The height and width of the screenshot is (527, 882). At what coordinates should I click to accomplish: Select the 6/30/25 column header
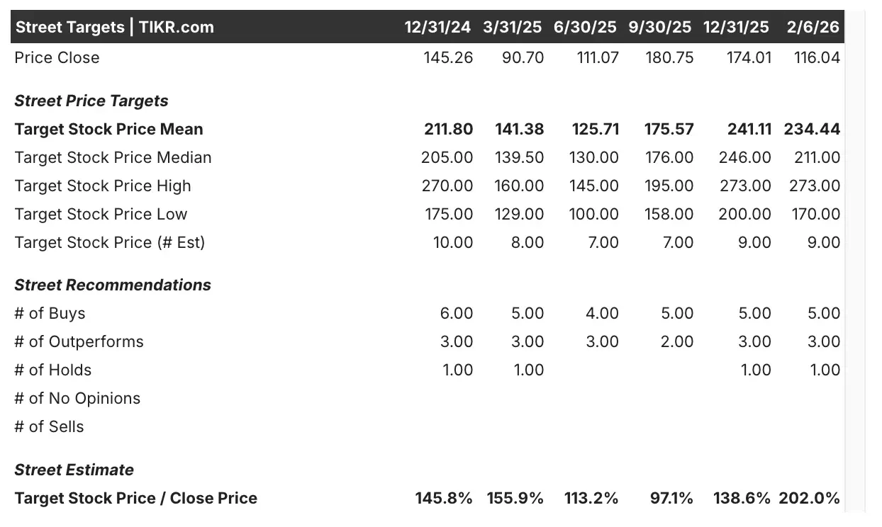(x=587, y=28)
